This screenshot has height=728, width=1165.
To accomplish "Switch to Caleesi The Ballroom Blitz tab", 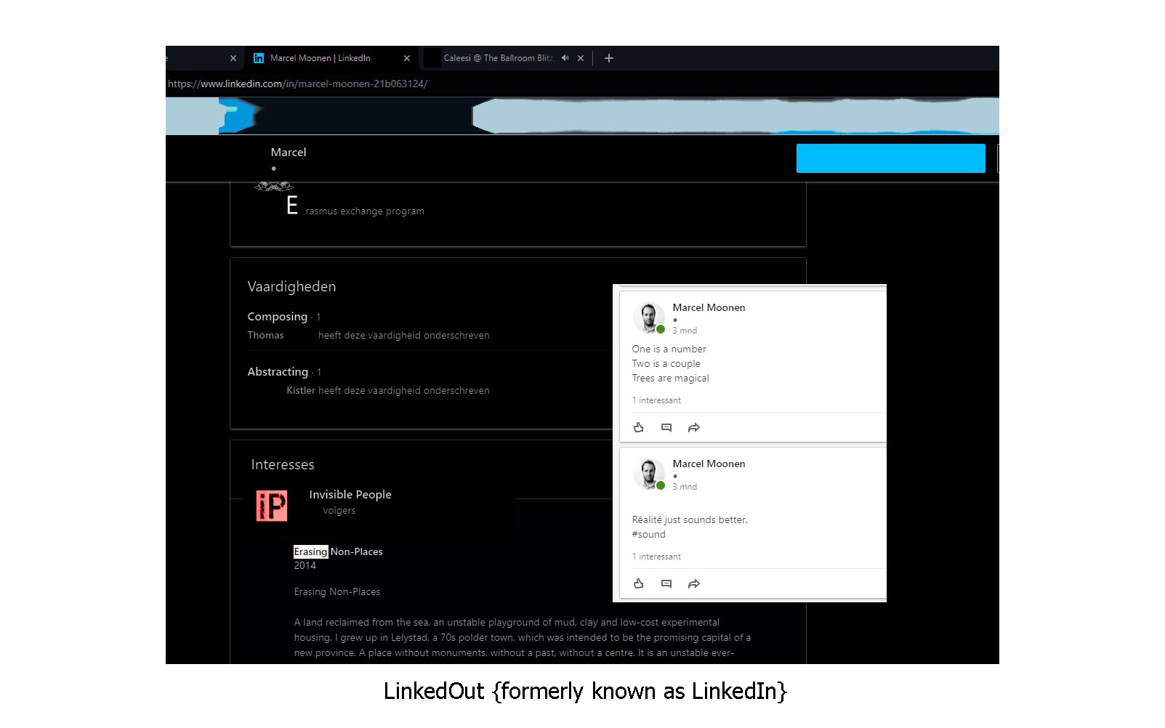I will point(499,58).
